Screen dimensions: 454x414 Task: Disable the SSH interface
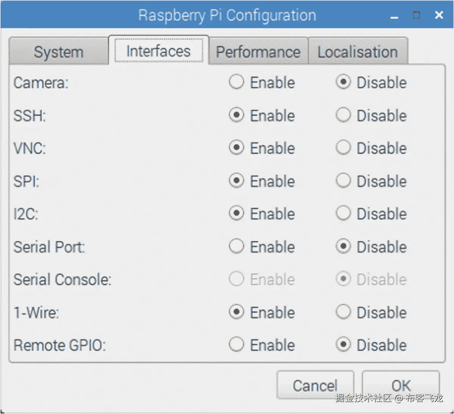tap(343, 115)
